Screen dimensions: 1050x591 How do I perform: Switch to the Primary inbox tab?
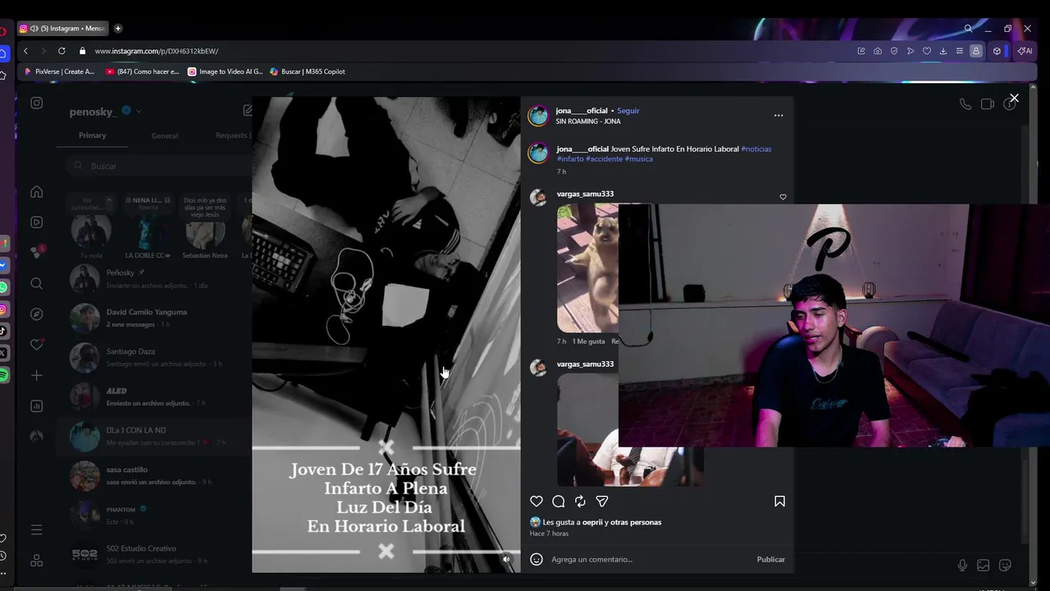coord(93,135)
